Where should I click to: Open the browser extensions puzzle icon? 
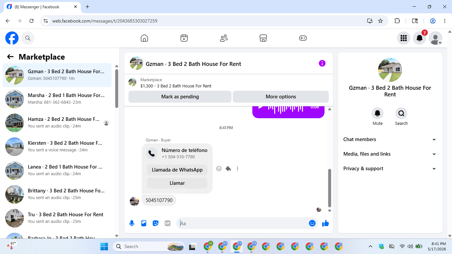(x=397, y=21)
